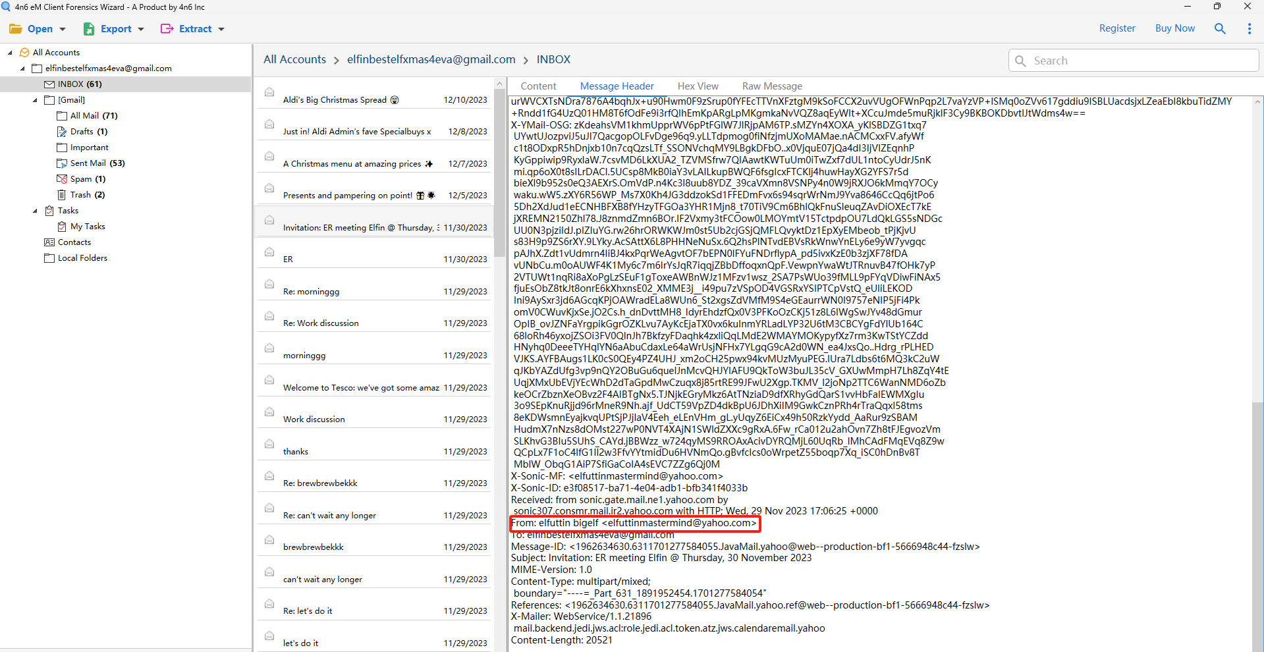1264x652 pixels.
Task: Collapse the All Accounts tree node
Action: pyautogui.click(x=10, y=53)
